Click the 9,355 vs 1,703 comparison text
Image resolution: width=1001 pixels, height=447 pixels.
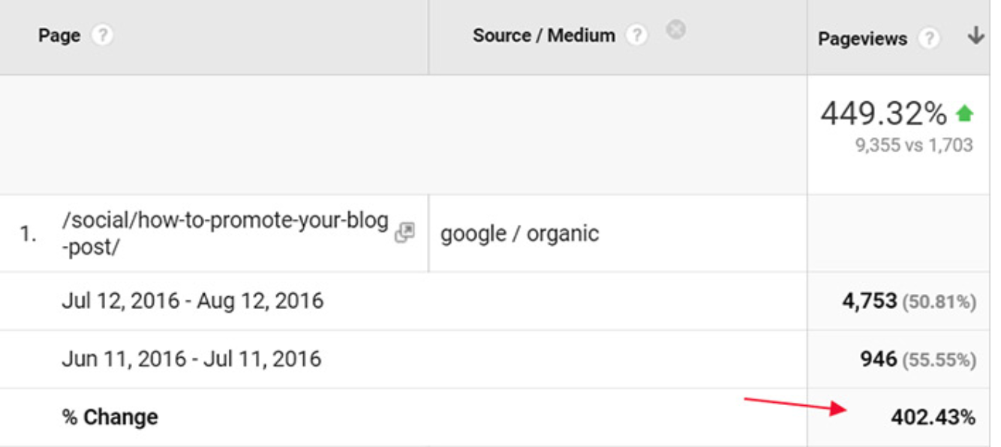coord(913,145)
